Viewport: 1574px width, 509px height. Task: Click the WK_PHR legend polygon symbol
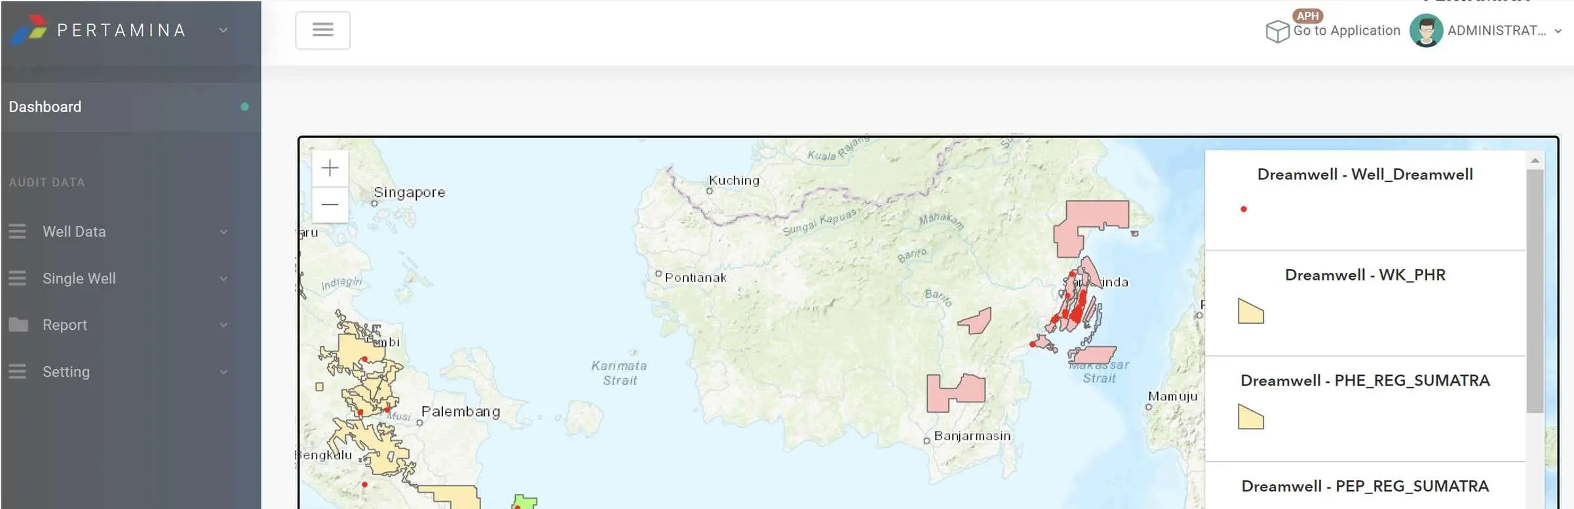[x=1250, y=311]
